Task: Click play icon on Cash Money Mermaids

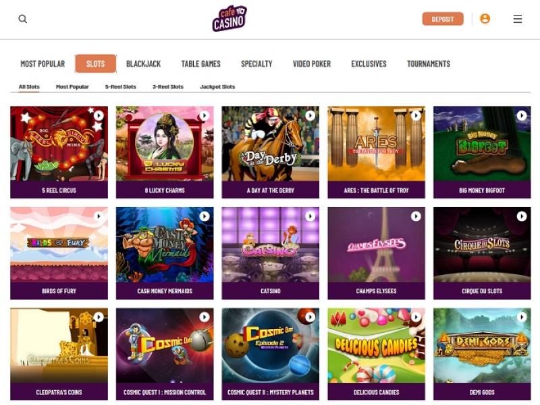Action: [205, 216]
